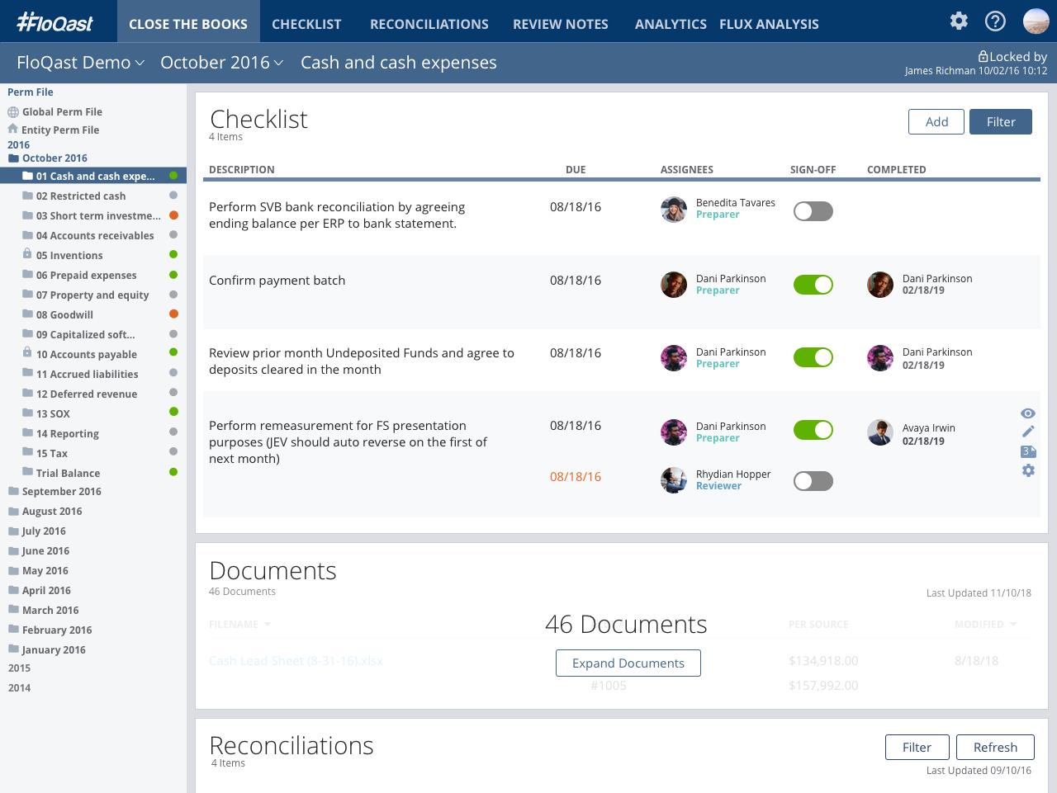Click the eye icon on remeasurement row
This screenshot has height=793, width=1057.
(x=1028, y=413)
